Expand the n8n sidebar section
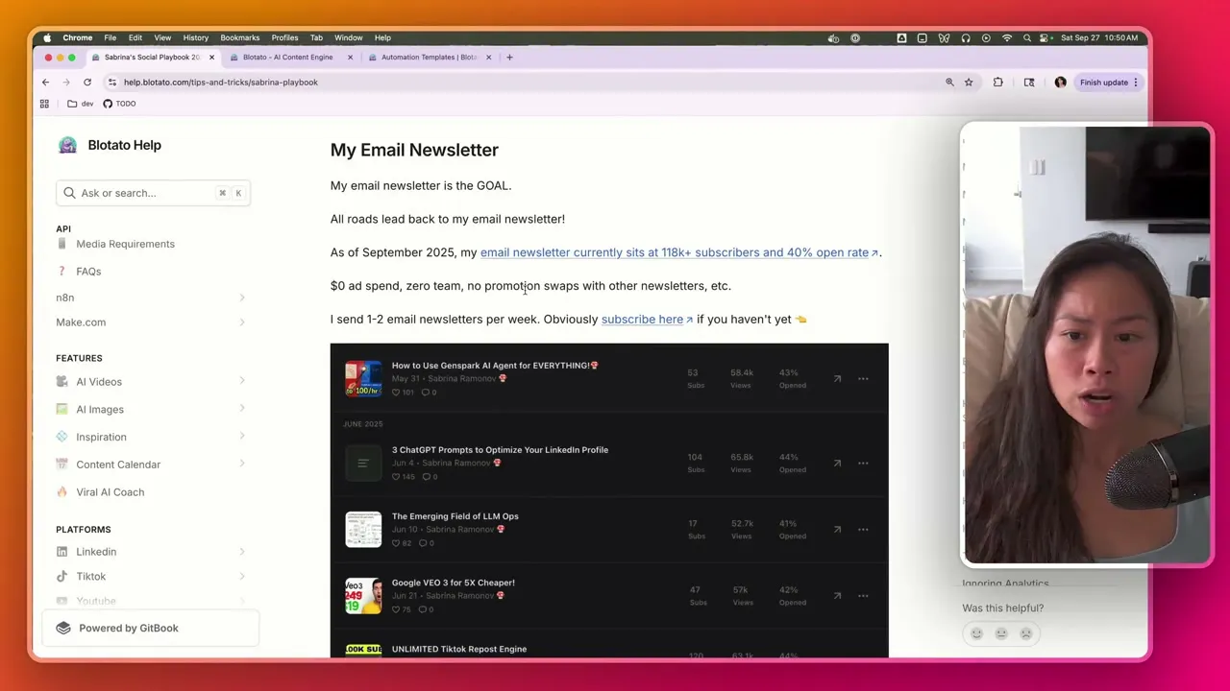This screenshot has height=691, width=1230. 241,298
